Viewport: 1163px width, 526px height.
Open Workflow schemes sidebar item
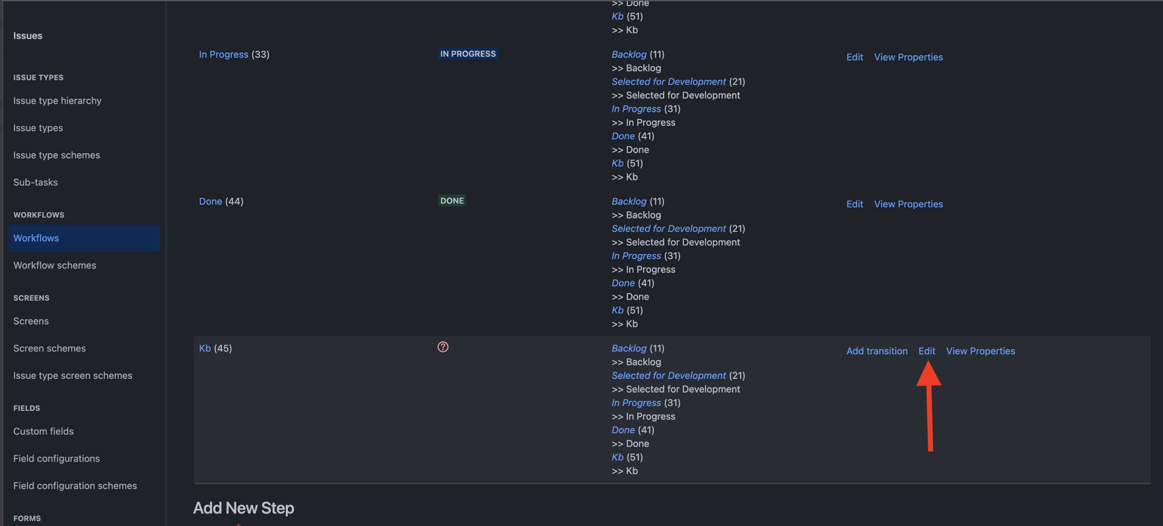click(x=54, y=265)
